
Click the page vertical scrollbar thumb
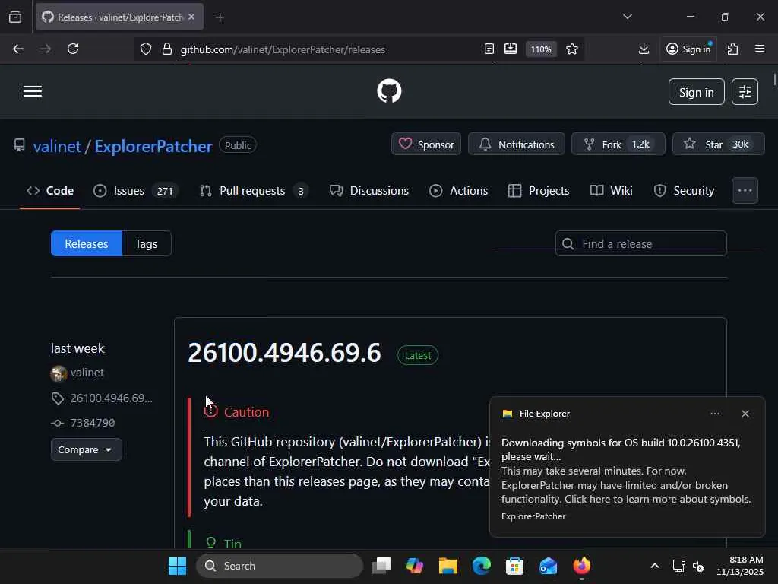(774, 79)
